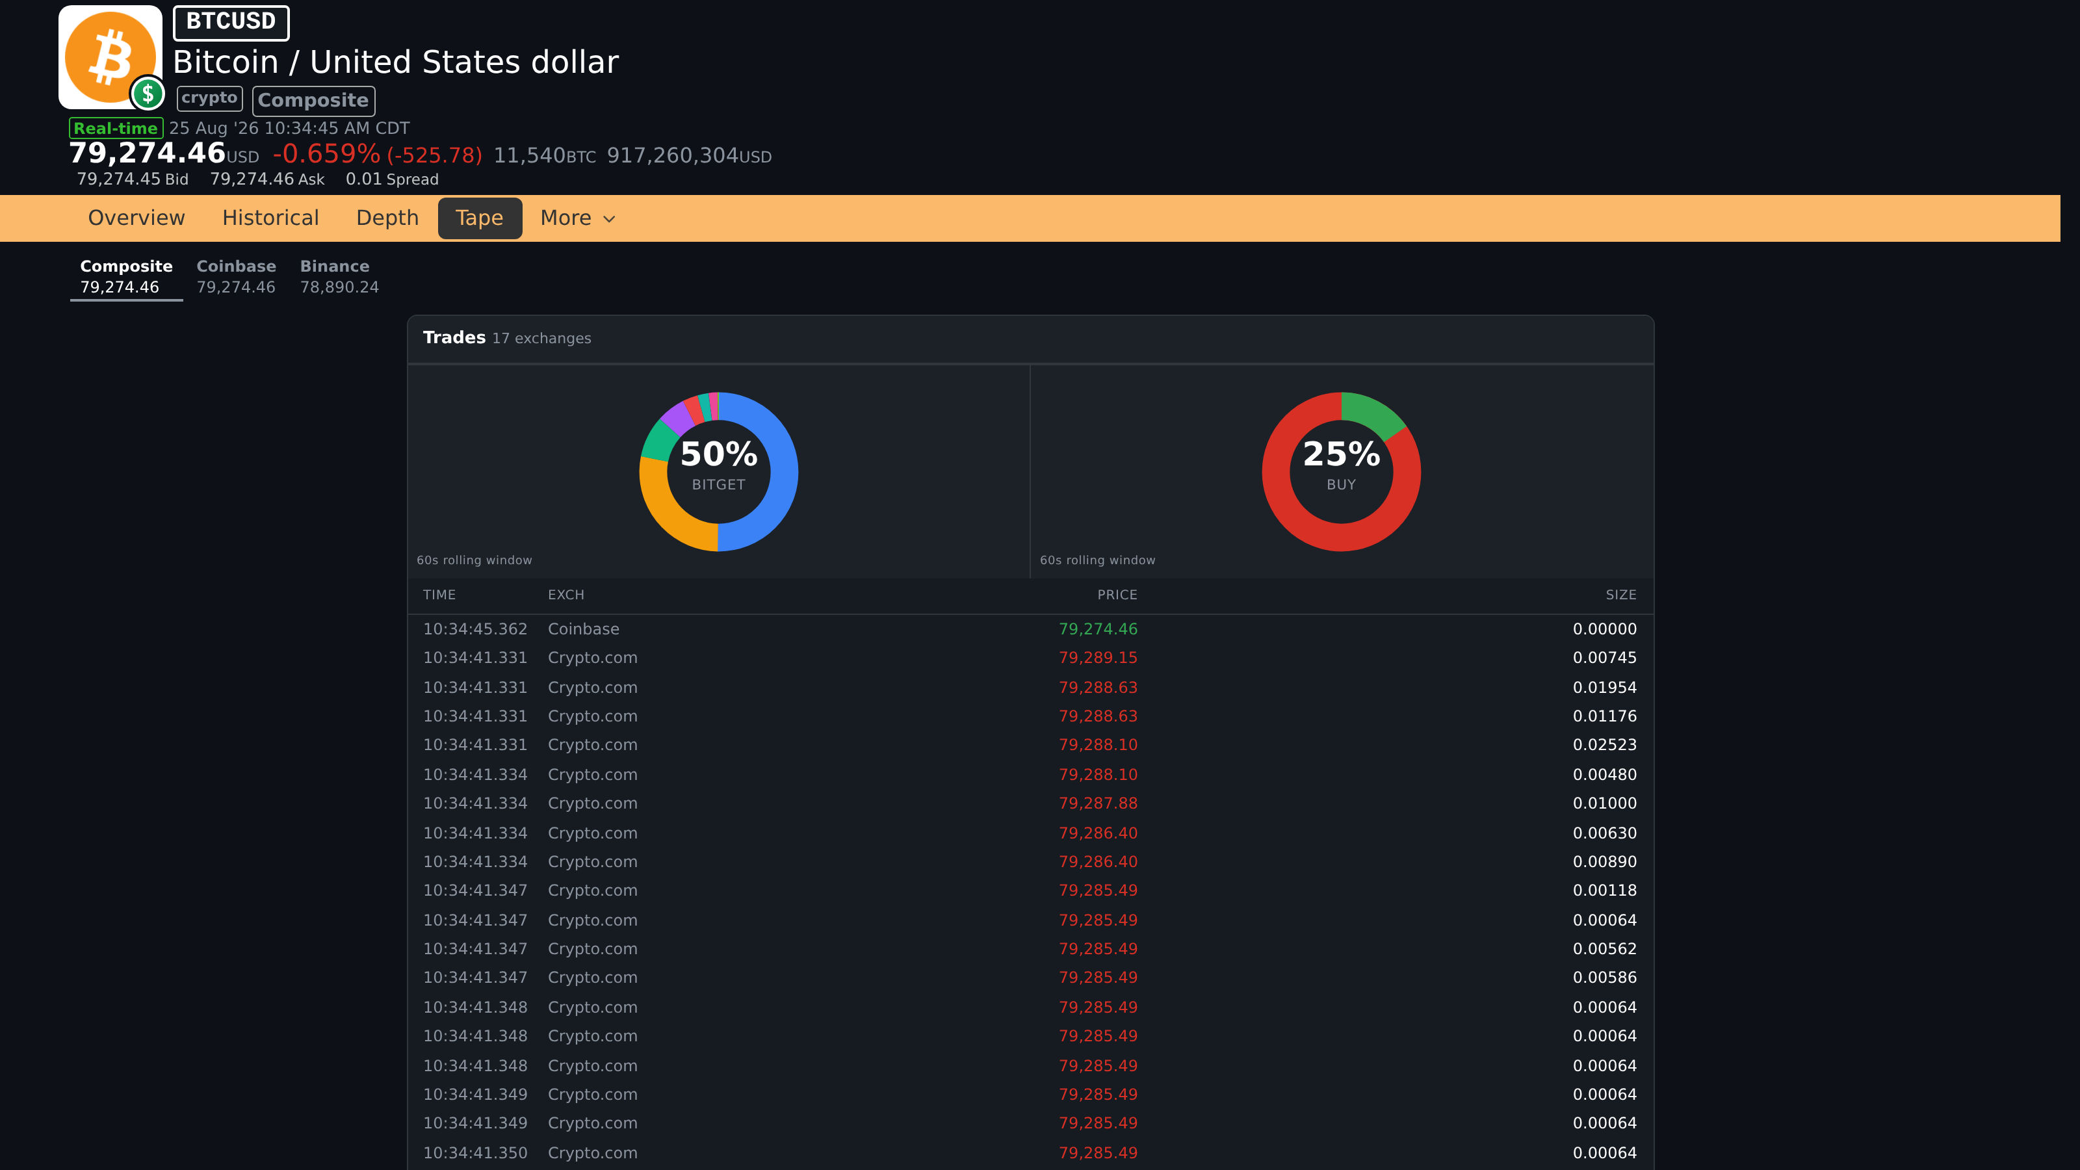Click the trade size 0.00118
2080x1170 pixels.
(x=1604, y=890)
